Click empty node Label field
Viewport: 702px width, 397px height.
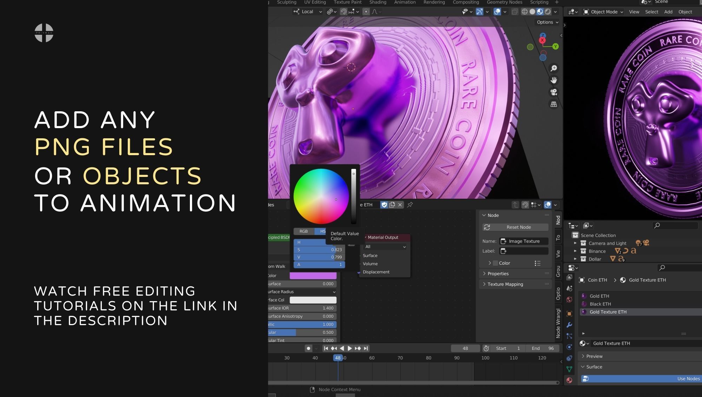(x=524, y=251)
